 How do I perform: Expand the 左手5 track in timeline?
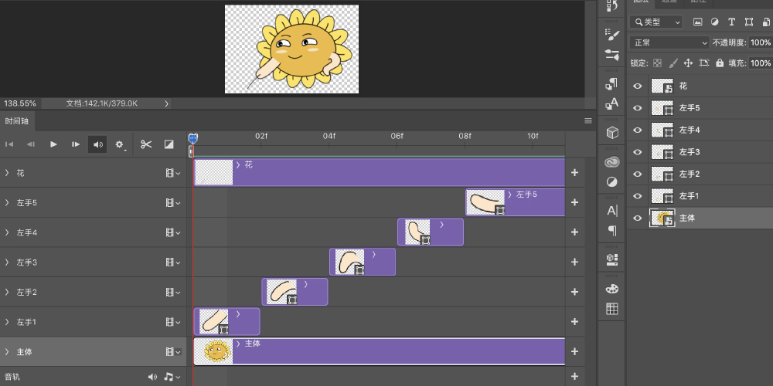7,202
